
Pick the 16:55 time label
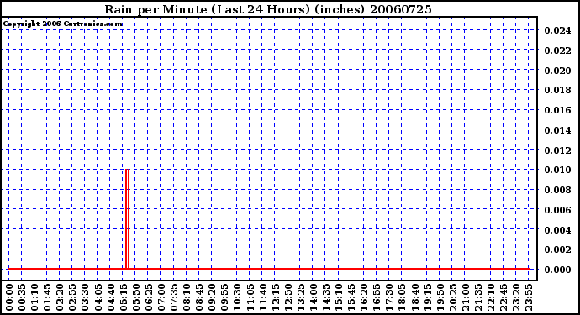pos(377,297)
